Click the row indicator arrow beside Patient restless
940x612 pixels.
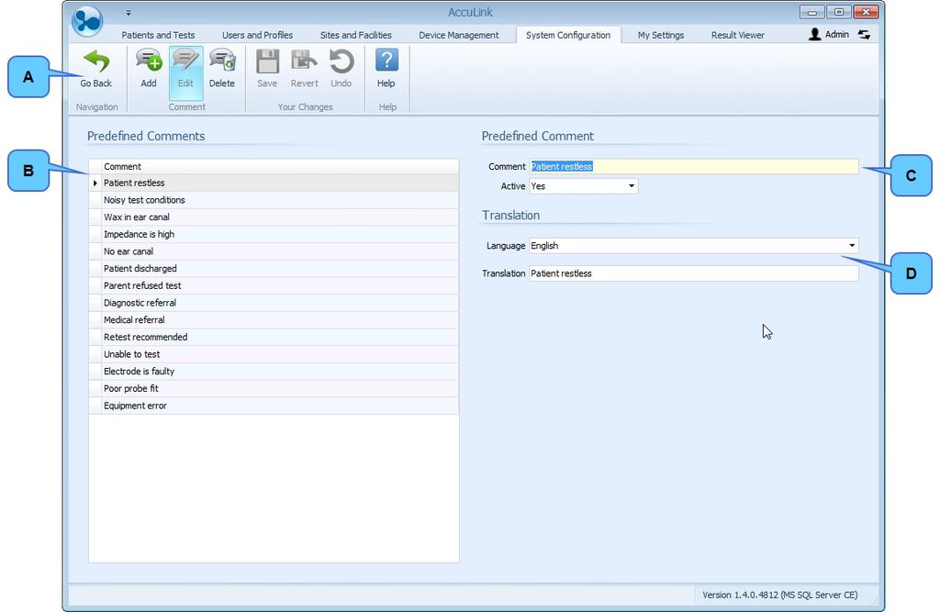click(x=95, y=183)
